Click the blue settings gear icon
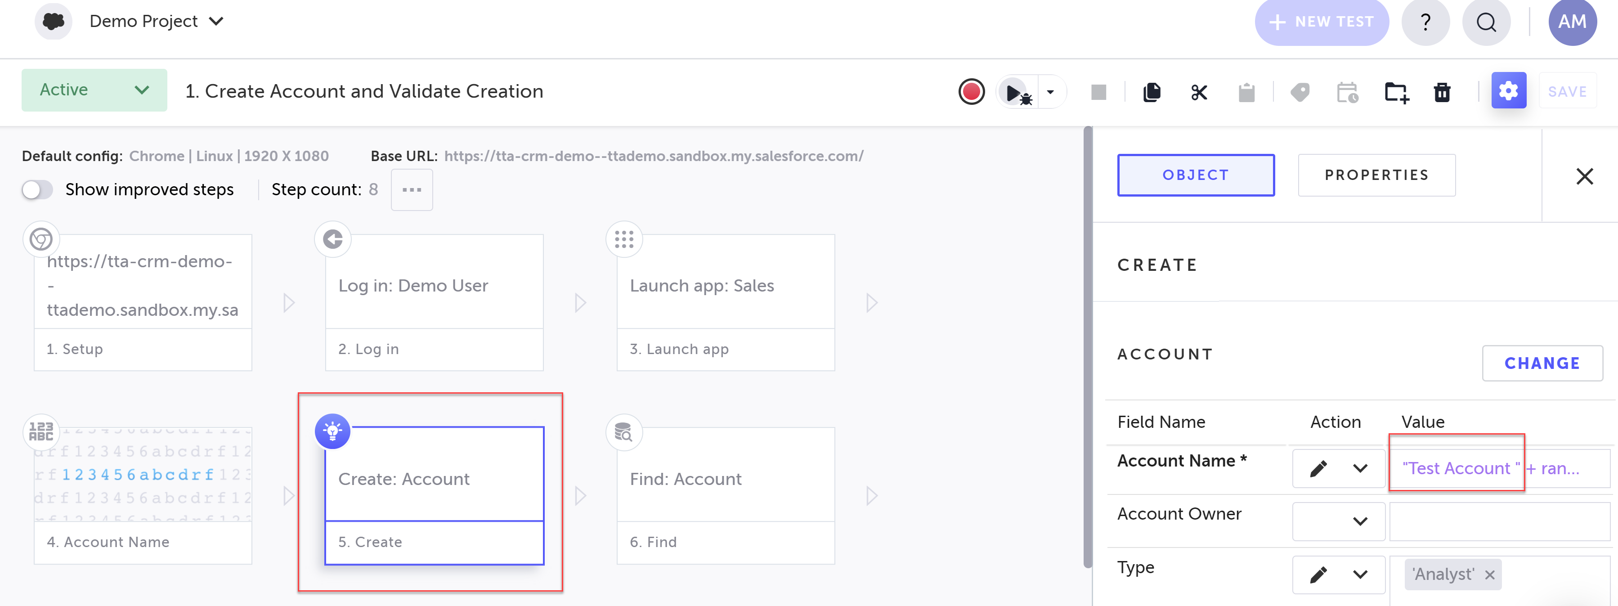1618x606 pixels. click(x=1508, y=91)
